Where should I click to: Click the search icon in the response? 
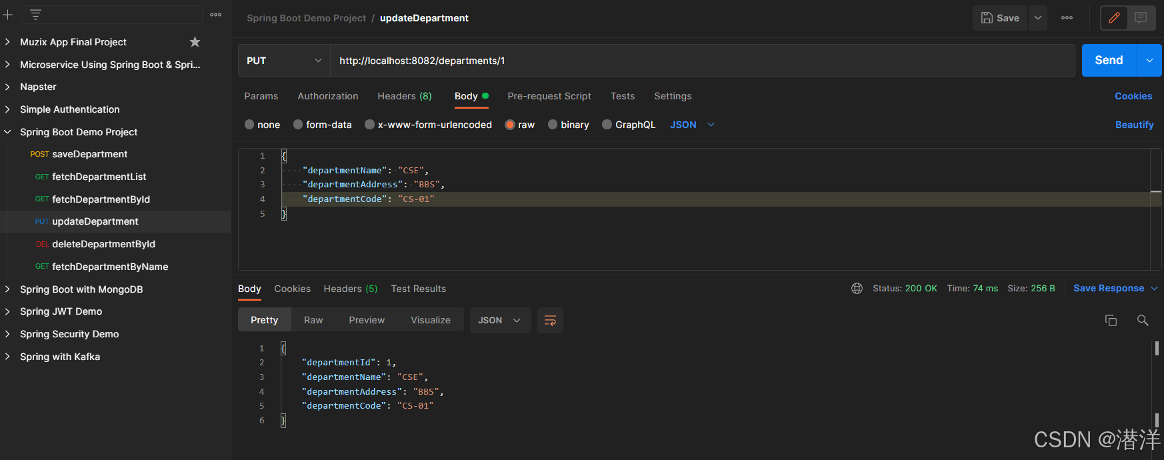click(x=1143, y=321)
